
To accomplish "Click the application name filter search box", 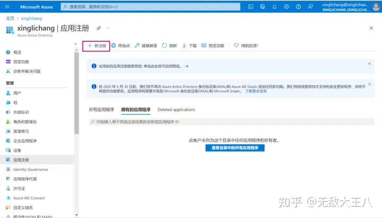I will [x=230, y=122].
